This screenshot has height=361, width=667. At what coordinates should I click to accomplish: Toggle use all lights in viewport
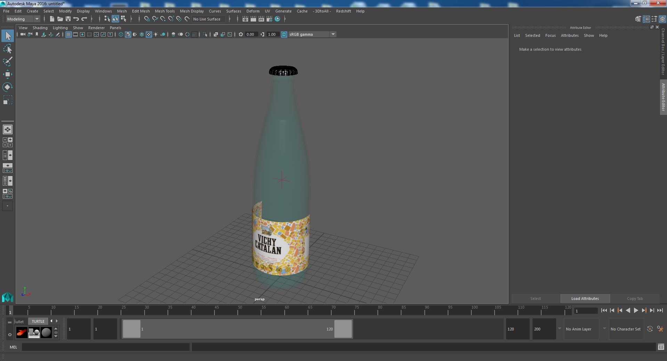click(156, 34)
